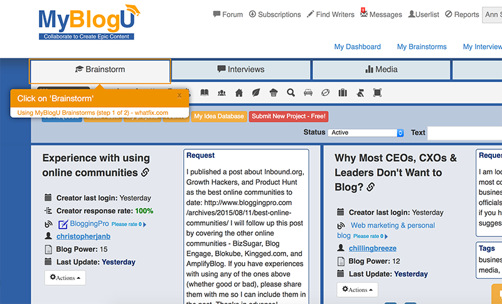Click the dog category icon
Screen dimensions: 502x304
click(360, 93)
